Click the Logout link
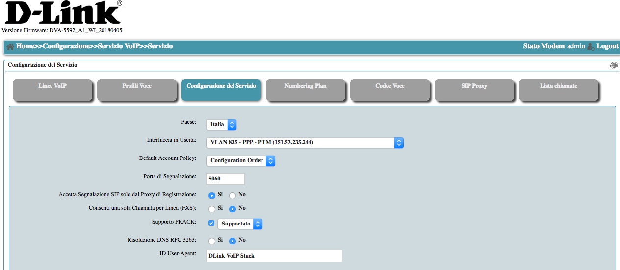This screenshot has height=270, width=620. [x=607, y=46]
